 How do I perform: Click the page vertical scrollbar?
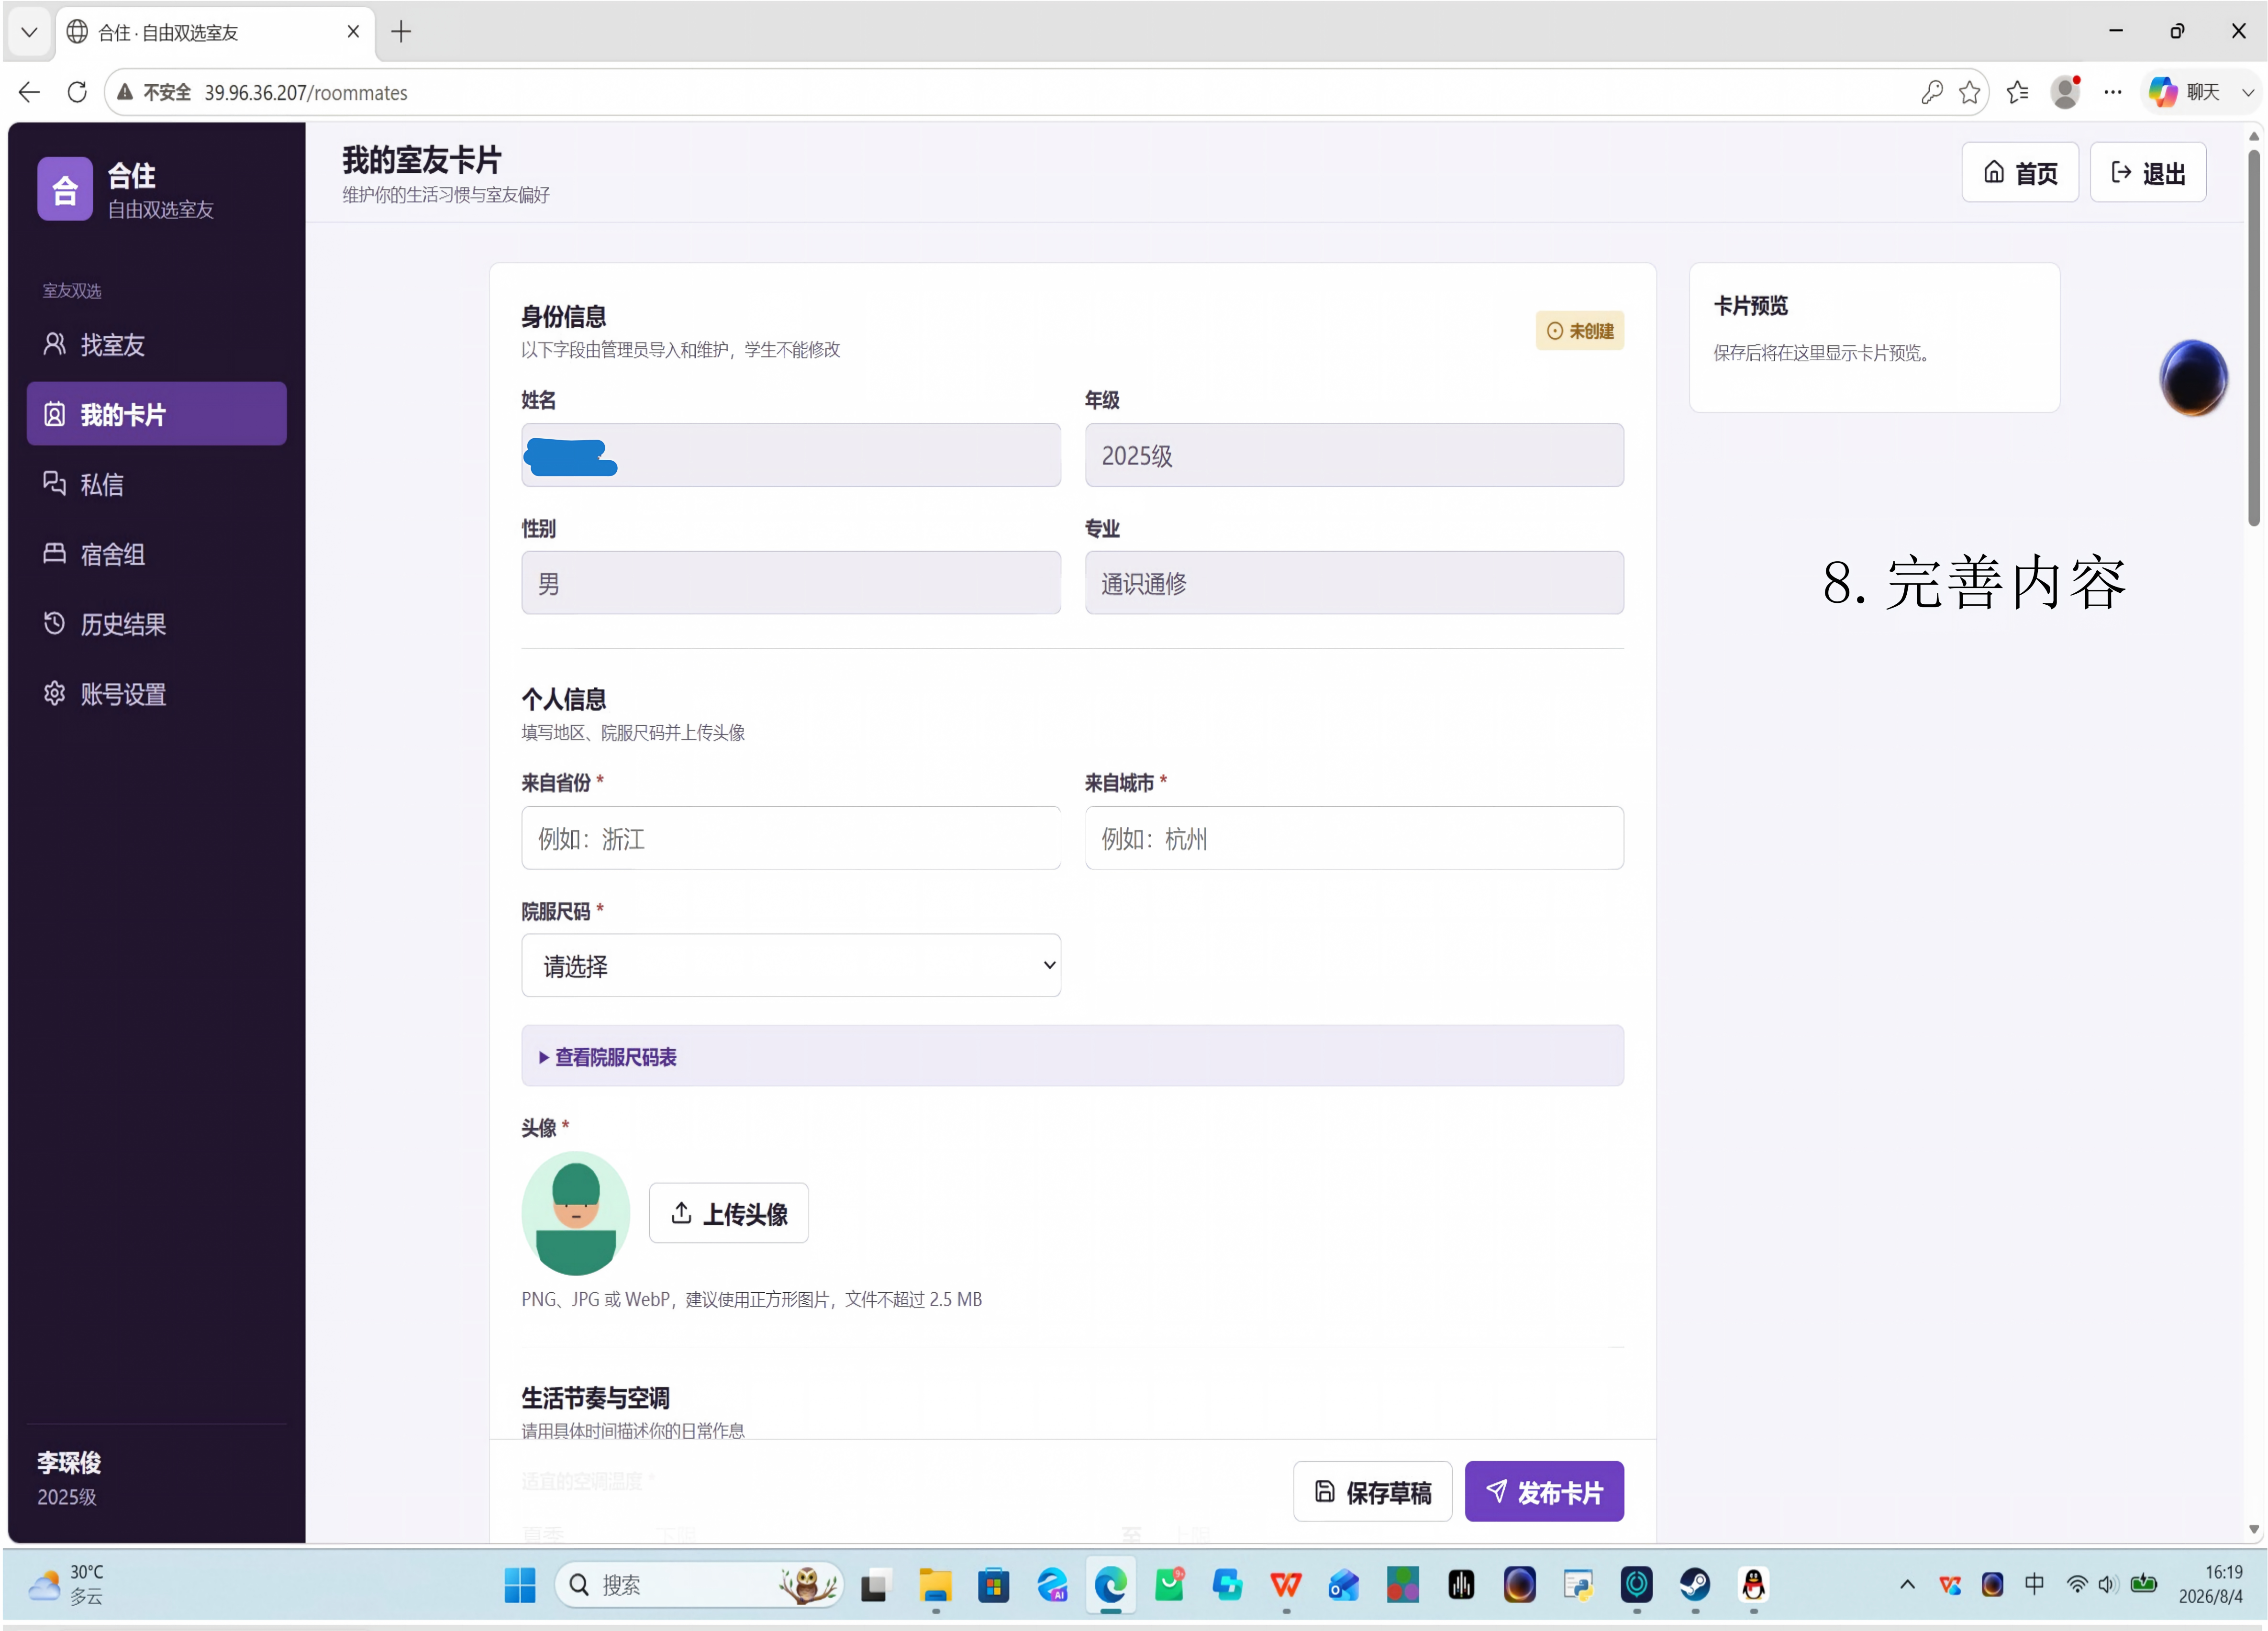pyautogui.click(x=2253, y=338)
